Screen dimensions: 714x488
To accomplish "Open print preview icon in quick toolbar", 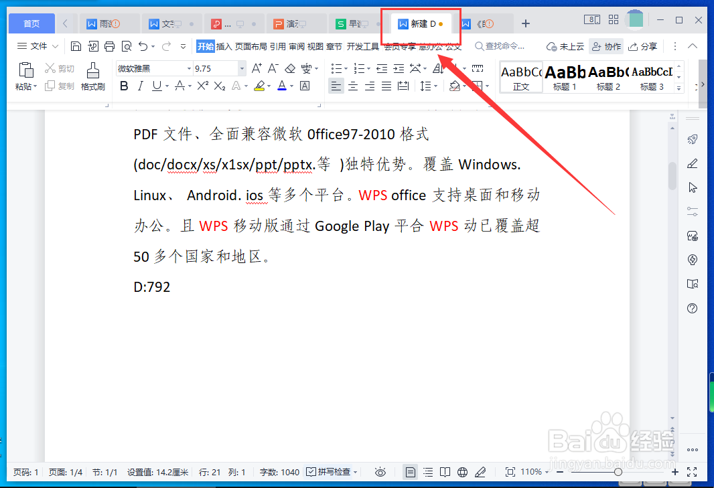I will tap(126, 46).
